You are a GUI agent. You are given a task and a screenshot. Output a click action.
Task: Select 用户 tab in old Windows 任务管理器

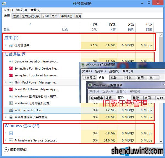click(x=154, y=78)
